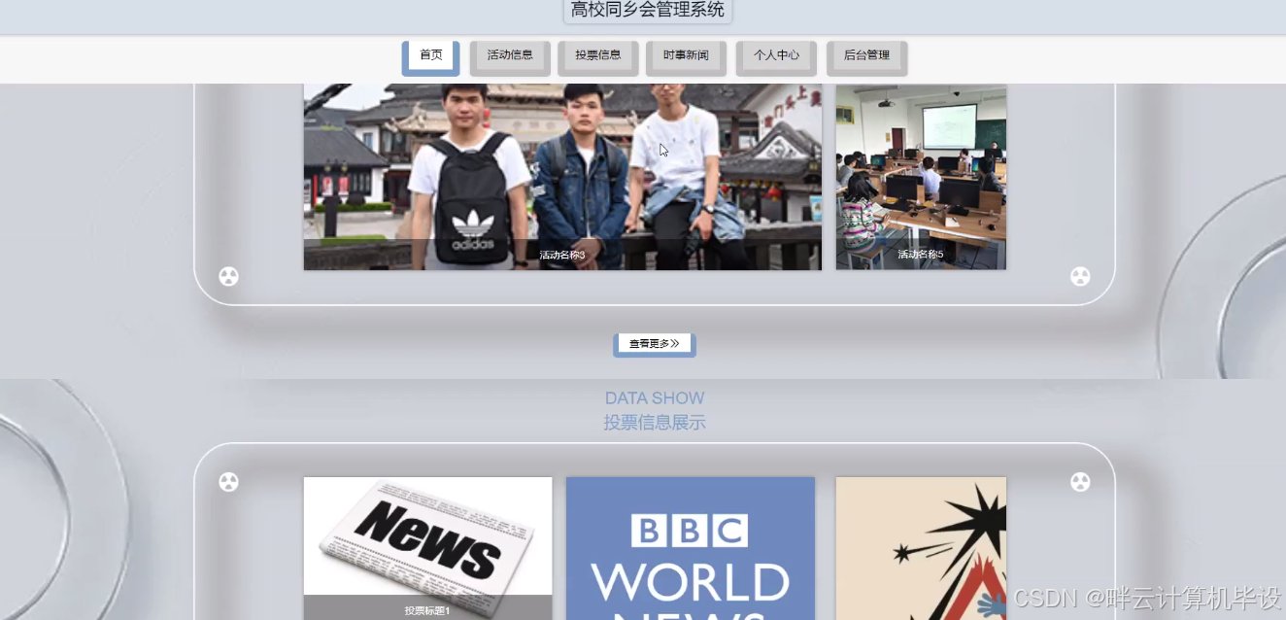The width and height of the screenshot is (1286, 620).
Task: Click the round icon right of the vote cards
Action: point(1080,482)
